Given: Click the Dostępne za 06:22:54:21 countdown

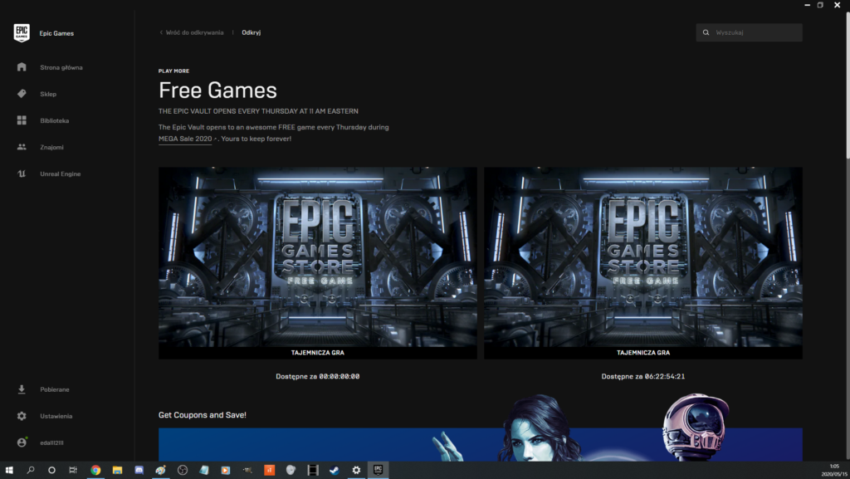Looking at the screenshot, I should tap(643, 377).
